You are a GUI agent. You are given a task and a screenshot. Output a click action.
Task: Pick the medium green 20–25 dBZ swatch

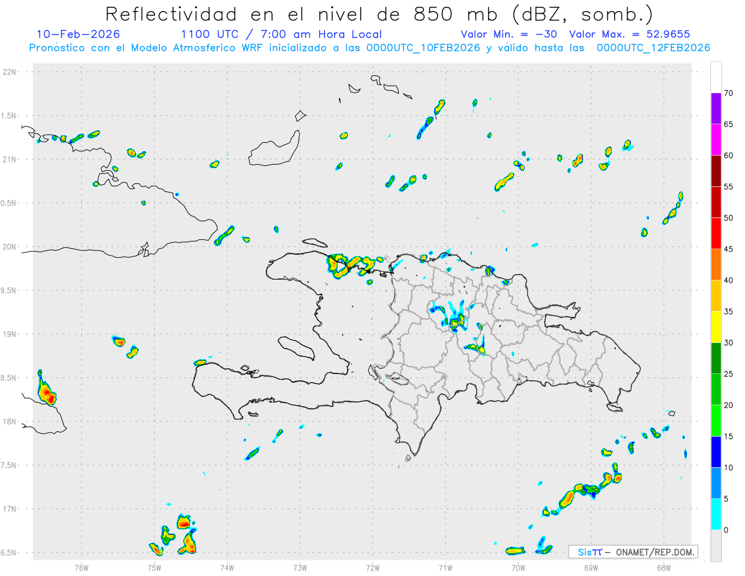point(716,390)
